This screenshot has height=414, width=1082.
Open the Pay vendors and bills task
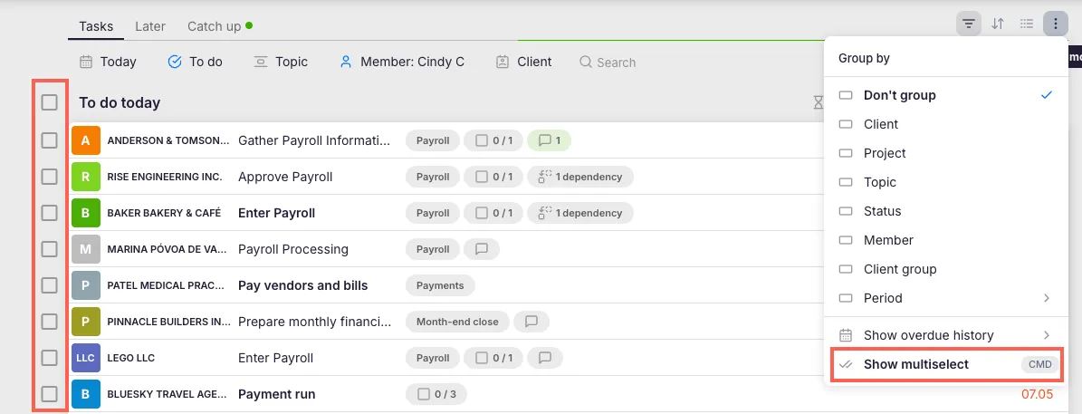pyautogui.click(x=302, y=285)
